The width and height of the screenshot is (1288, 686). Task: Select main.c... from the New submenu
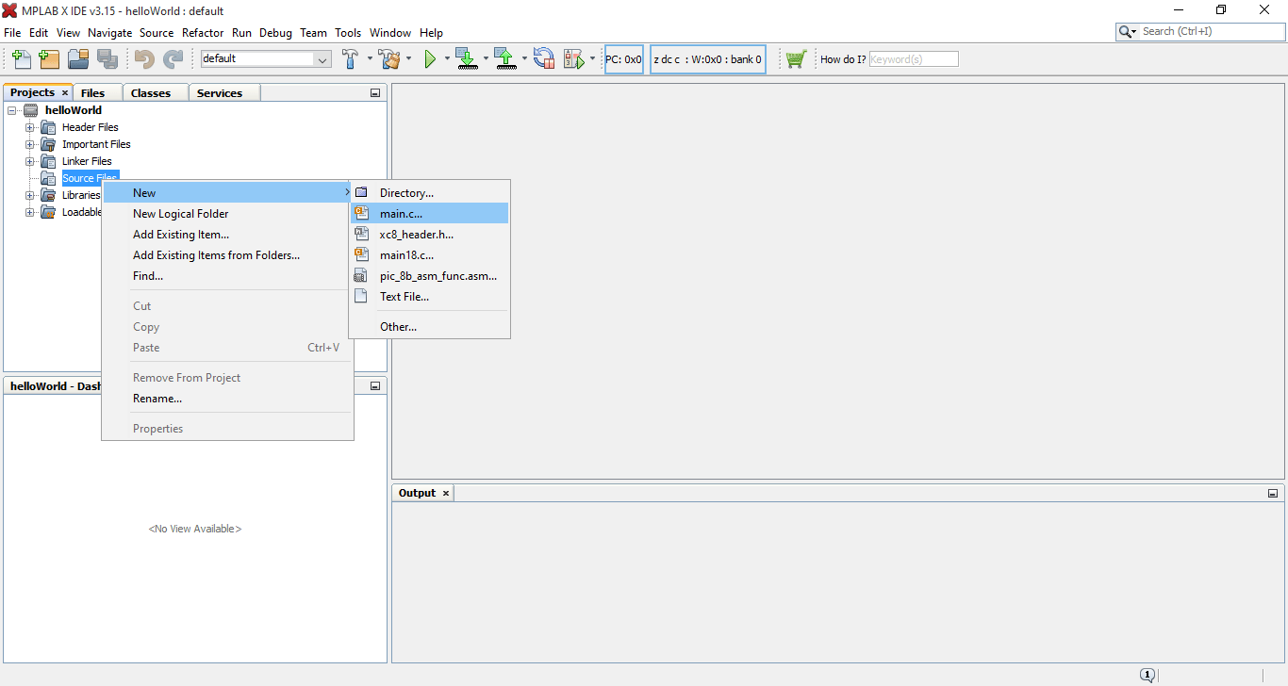tap(401, 214)
